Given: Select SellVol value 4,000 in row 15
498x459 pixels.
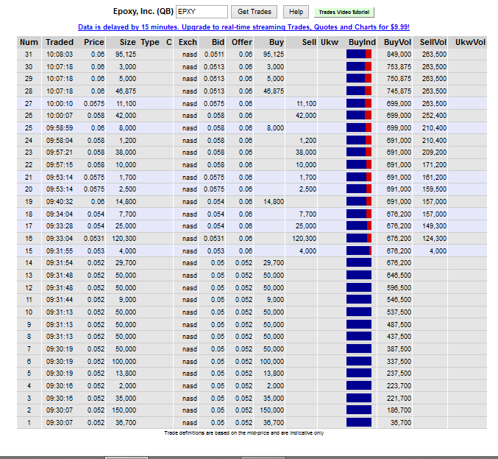Looking at the screenshot, I should (438, 251).
